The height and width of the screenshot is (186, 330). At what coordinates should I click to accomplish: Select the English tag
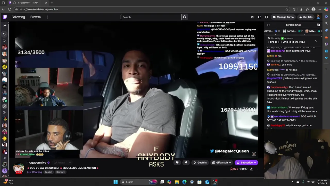pyautogui.click(x=48, y=172)
